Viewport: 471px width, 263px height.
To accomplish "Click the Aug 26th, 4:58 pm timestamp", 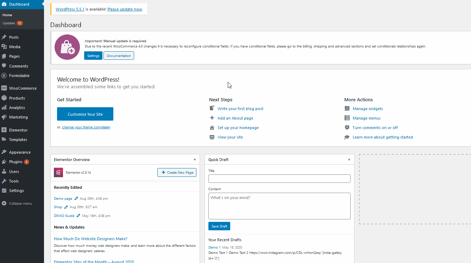I will tap(94, 199).
